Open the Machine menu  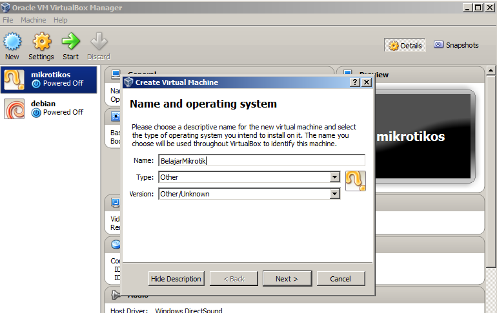(34, 20)
